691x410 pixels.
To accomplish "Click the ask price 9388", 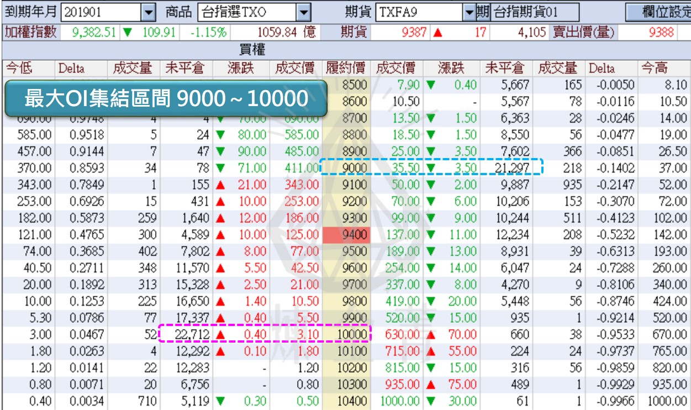I will point(661,33).
